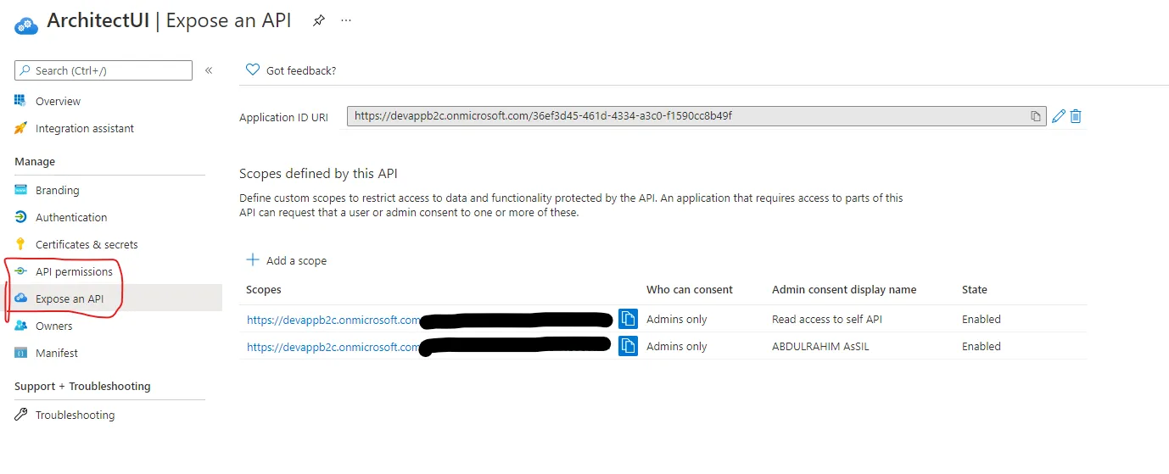Copy the Application ID URI to clipboard
The image size is (1169, 474).
coord(1036,116)
